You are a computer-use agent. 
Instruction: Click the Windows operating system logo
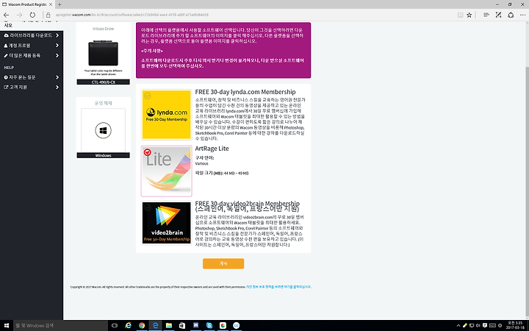pos(104,130)
